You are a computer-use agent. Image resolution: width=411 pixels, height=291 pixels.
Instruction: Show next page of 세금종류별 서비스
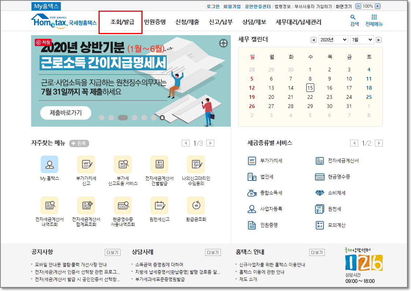pyautogui.click(x=379, y=143)
